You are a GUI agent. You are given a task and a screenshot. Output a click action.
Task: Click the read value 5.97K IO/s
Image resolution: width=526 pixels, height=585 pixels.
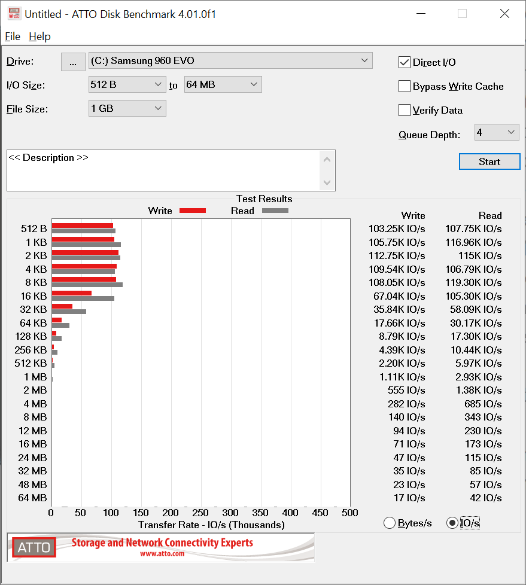click(x=479, y=364)
